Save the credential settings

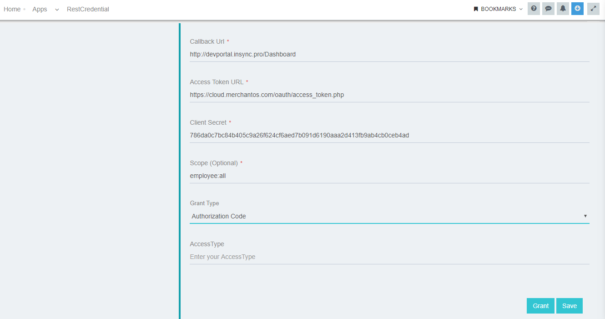pyautogui.click(x=569, y=305)
